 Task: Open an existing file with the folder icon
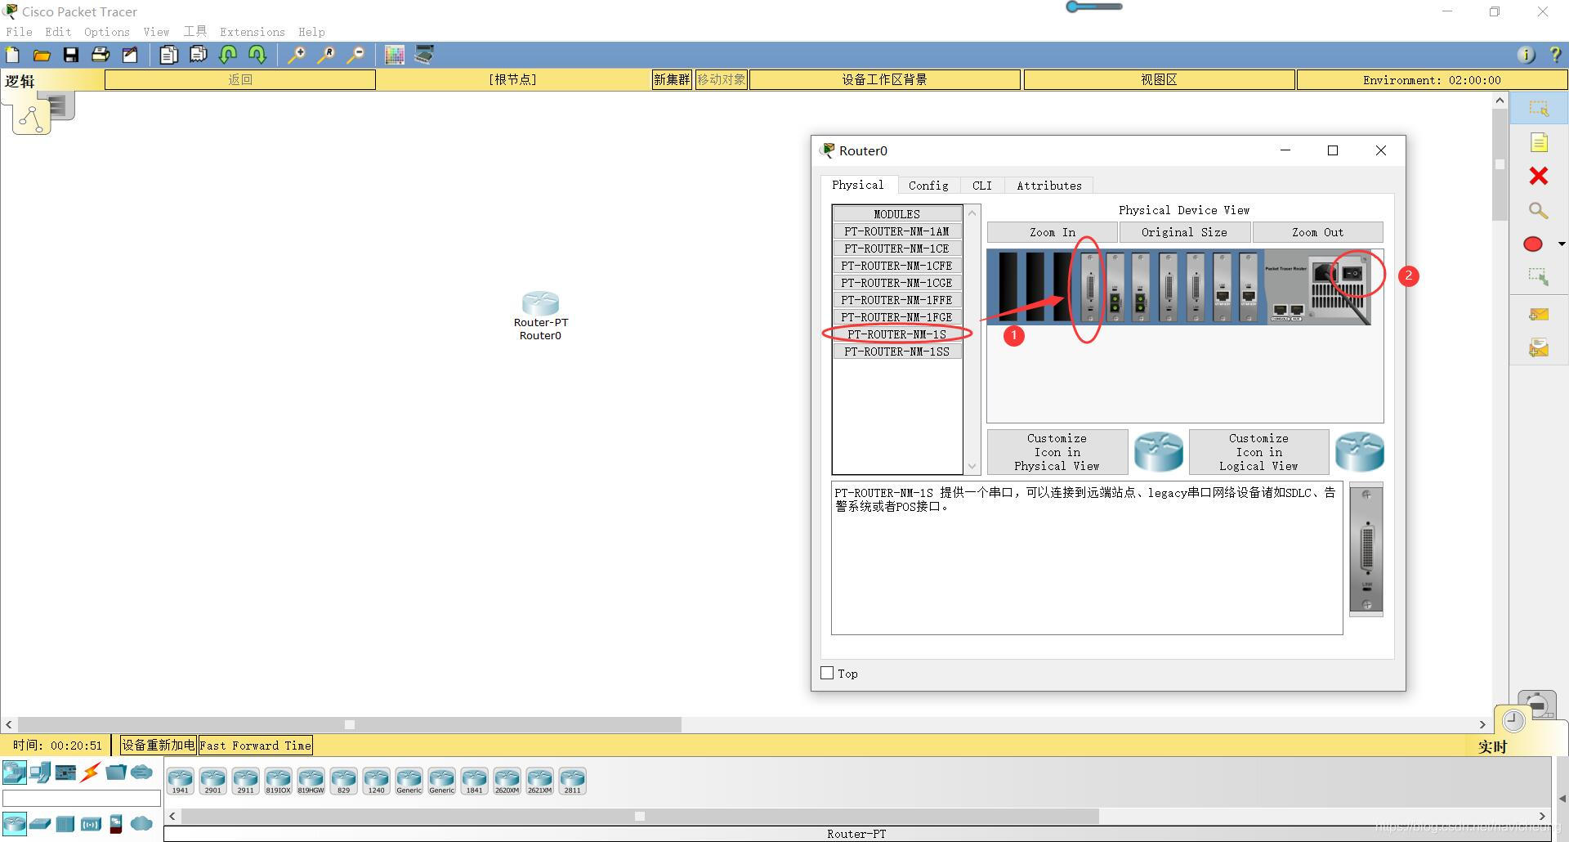coord(42,55)
